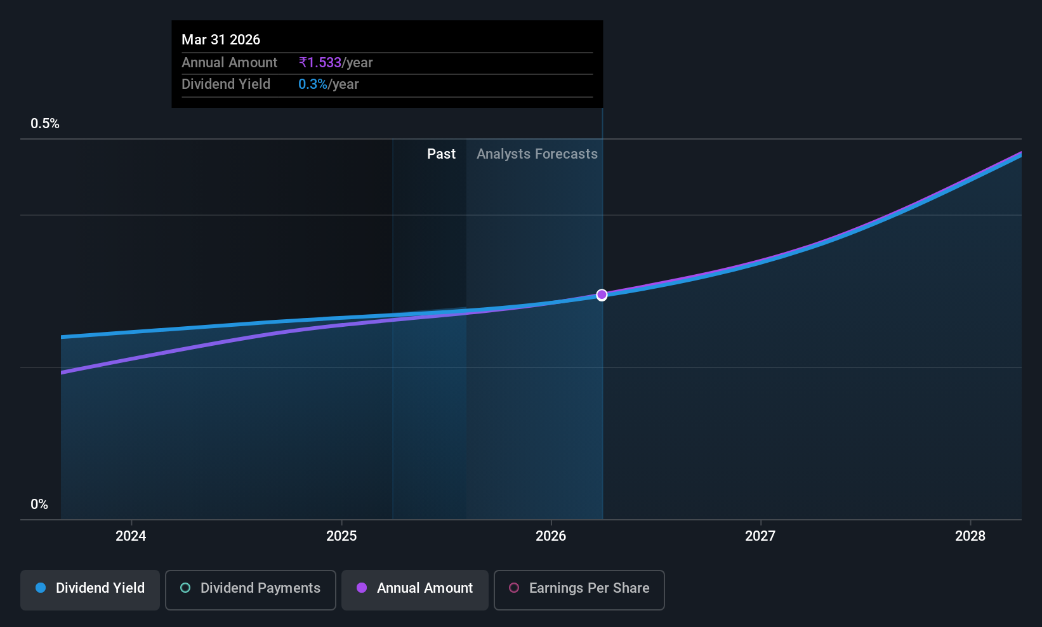Click the 0.5% y-axis label
The width and height of the screenshot is (1042, 627).
[45, 123]
